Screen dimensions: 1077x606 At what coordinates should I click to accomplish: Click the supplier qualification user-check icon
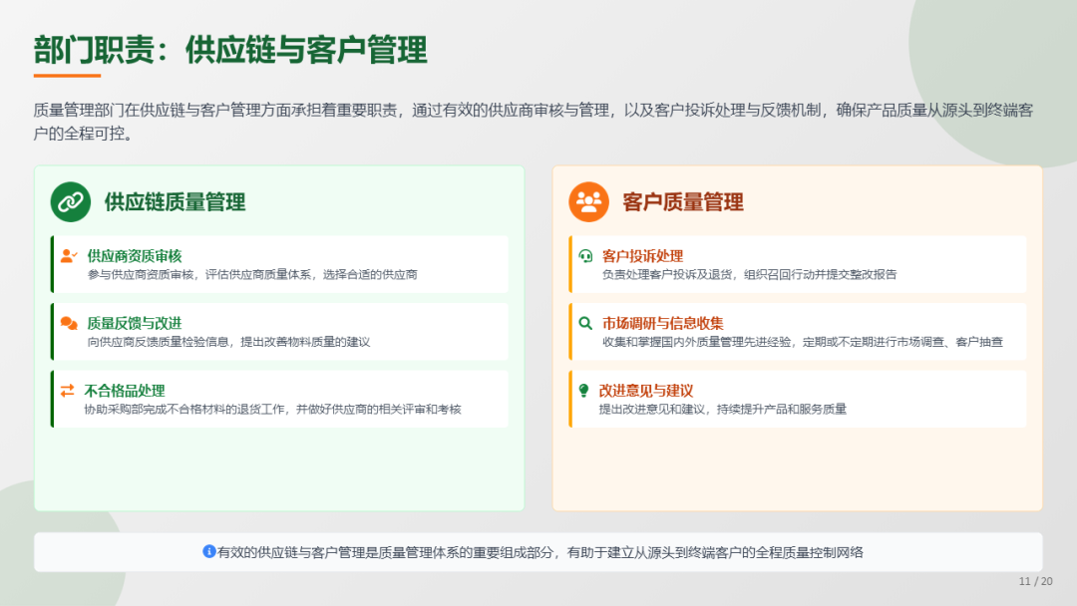pyautogui.click(x=68, y=256)
